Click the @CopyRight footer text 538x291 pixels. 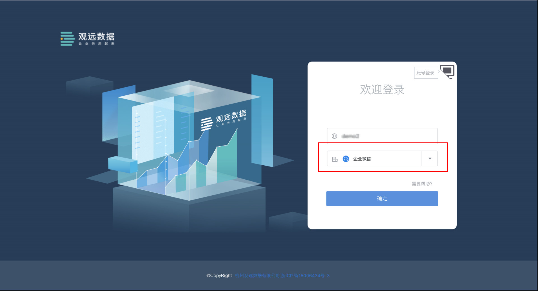[x=219, y=276]
